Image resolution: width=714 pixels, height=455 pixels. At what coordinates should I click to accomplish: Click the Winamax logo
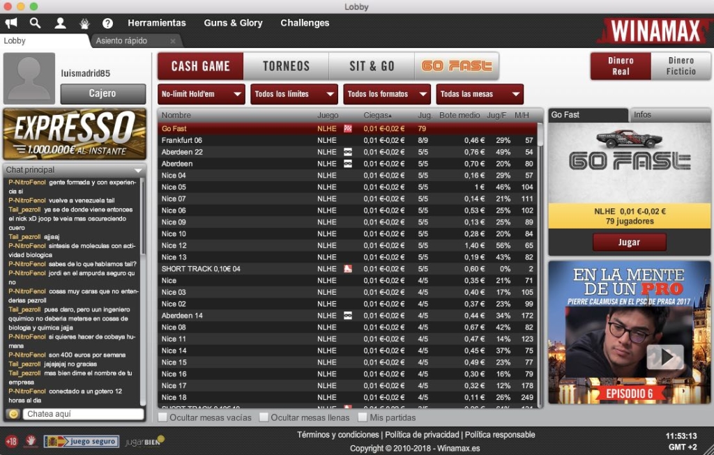653,31
